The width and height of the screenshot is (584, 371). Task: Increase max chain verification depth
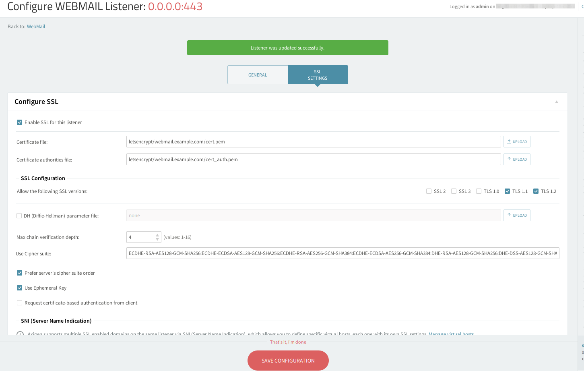(x=157, y=235)
